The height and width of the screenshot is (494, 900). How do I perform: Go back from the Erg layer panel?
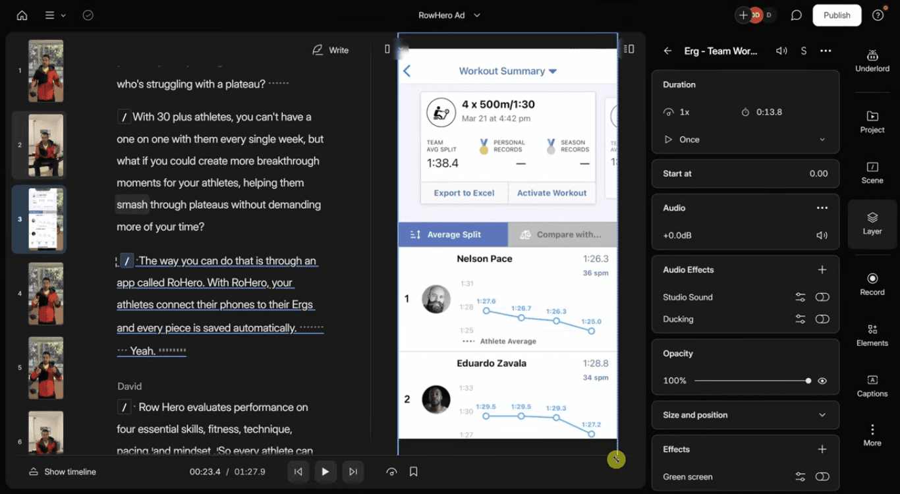667,51
